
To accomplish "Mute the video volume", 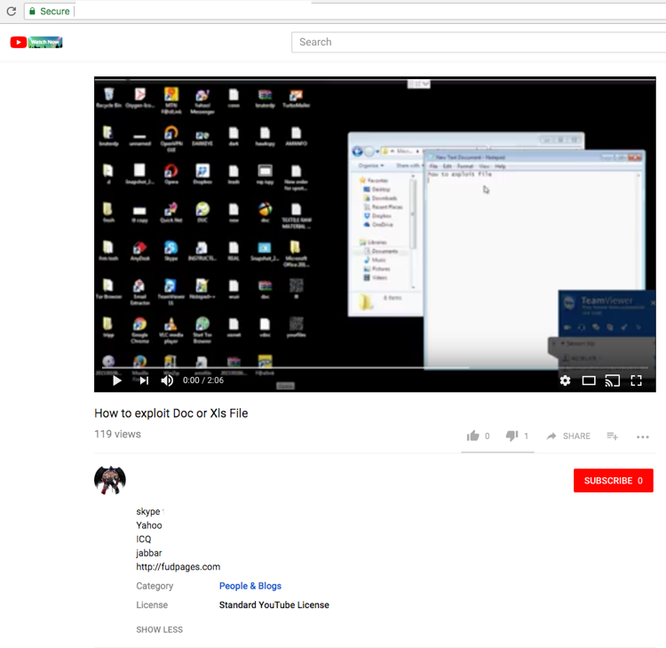I will point(167,380).
